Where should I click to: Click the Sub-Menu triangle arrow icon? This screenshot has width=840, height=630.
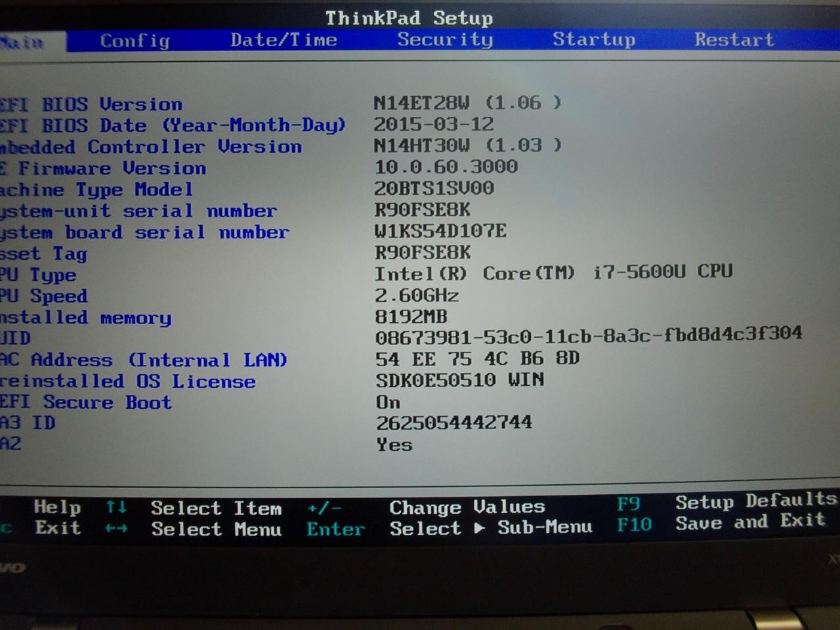[x=480, y=528]
